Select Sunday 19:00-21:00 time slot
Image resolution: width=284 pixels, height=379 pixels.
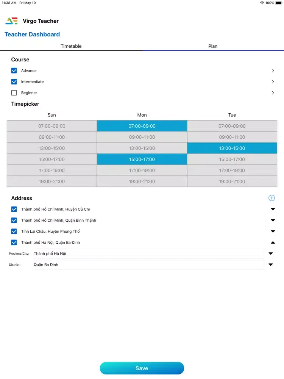52,182
